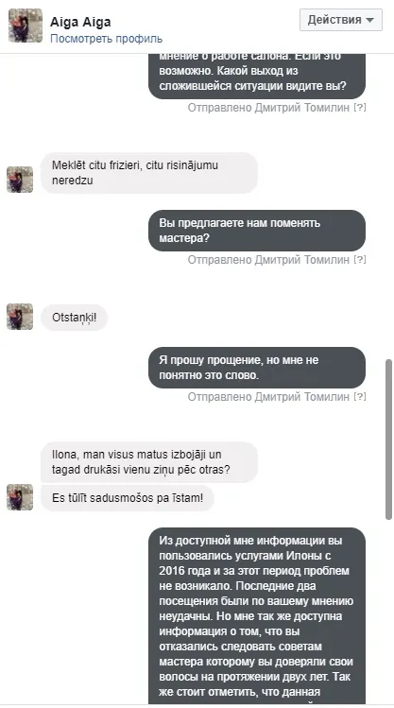Click 'Я прошу прощение' message bubble
Viewport: 394px width, 708px height.
[257, 368]
